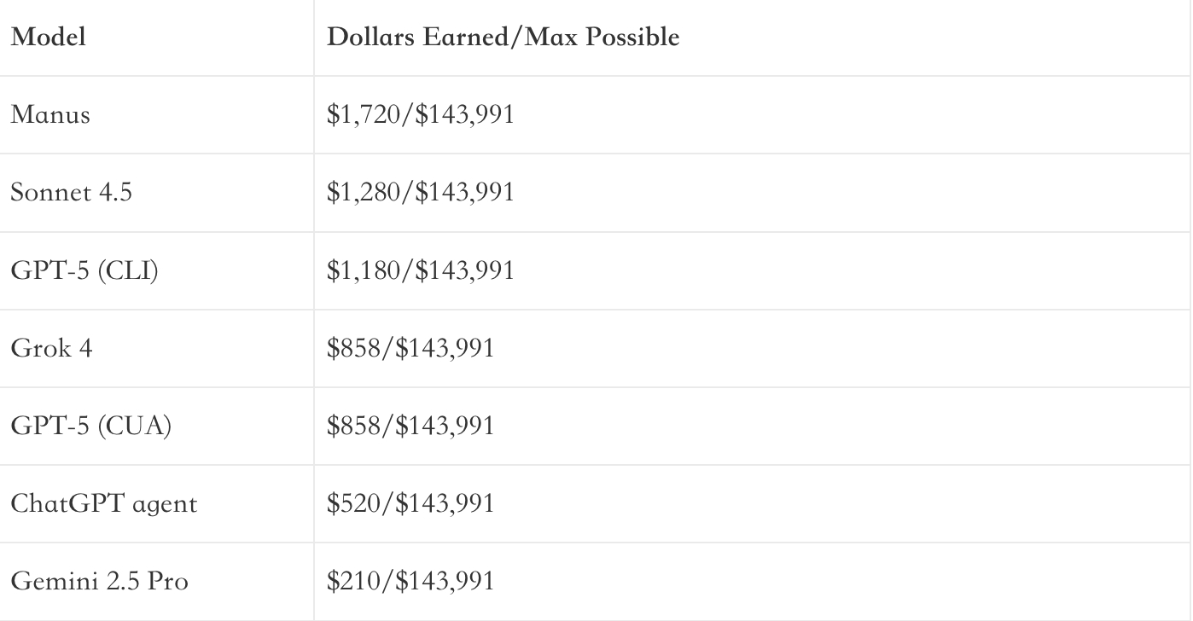Select the Manus model name cell
The width and height of the screenshot is (1193, 621).
tap(49, 114)
